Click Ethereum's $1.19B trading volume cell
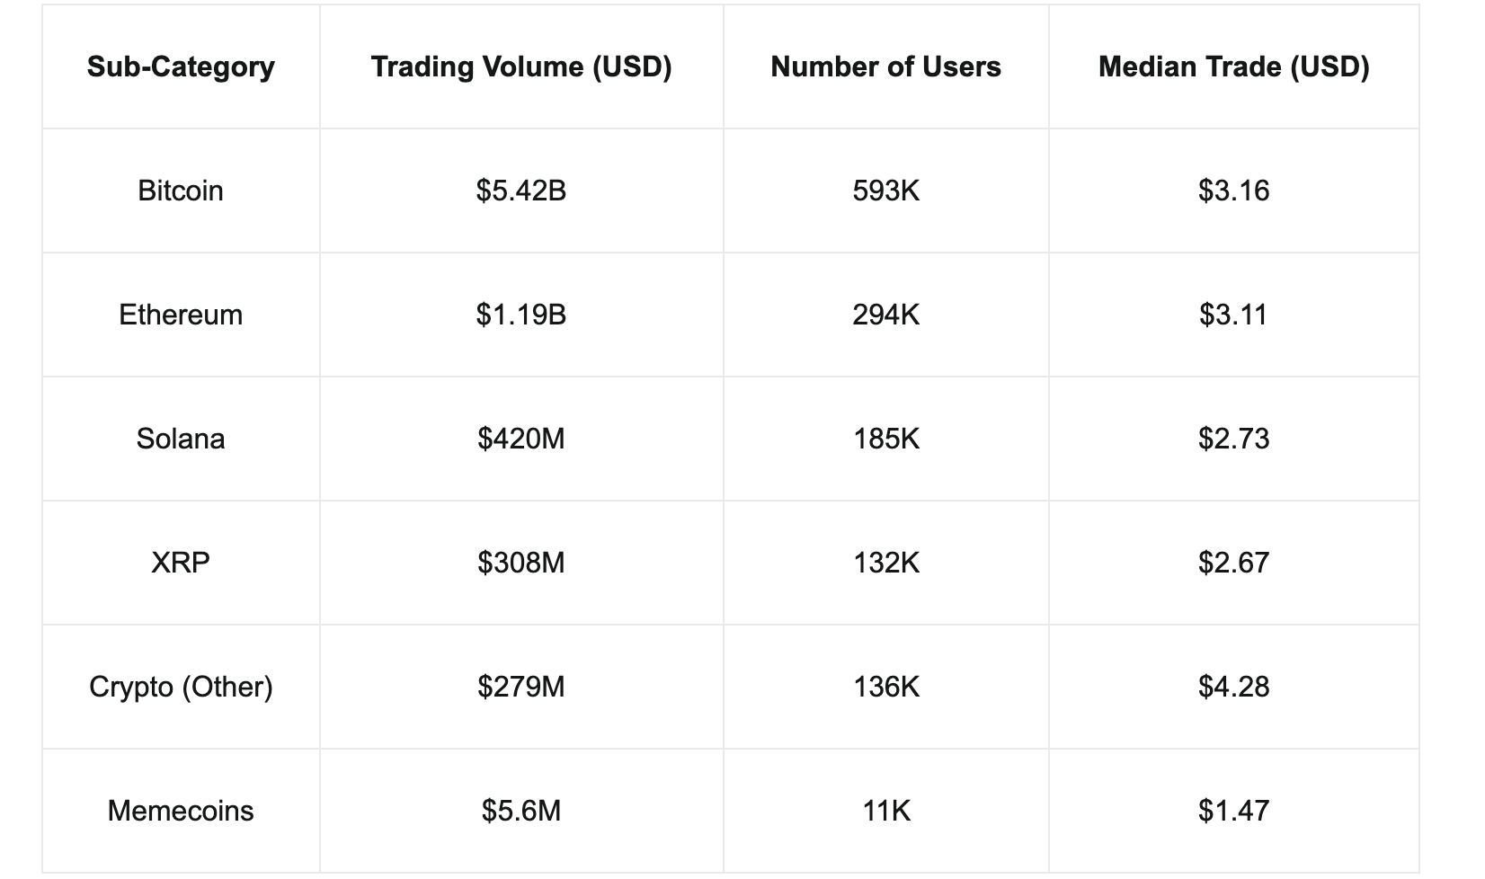The image size is (1485, 879). coord(521,315)
